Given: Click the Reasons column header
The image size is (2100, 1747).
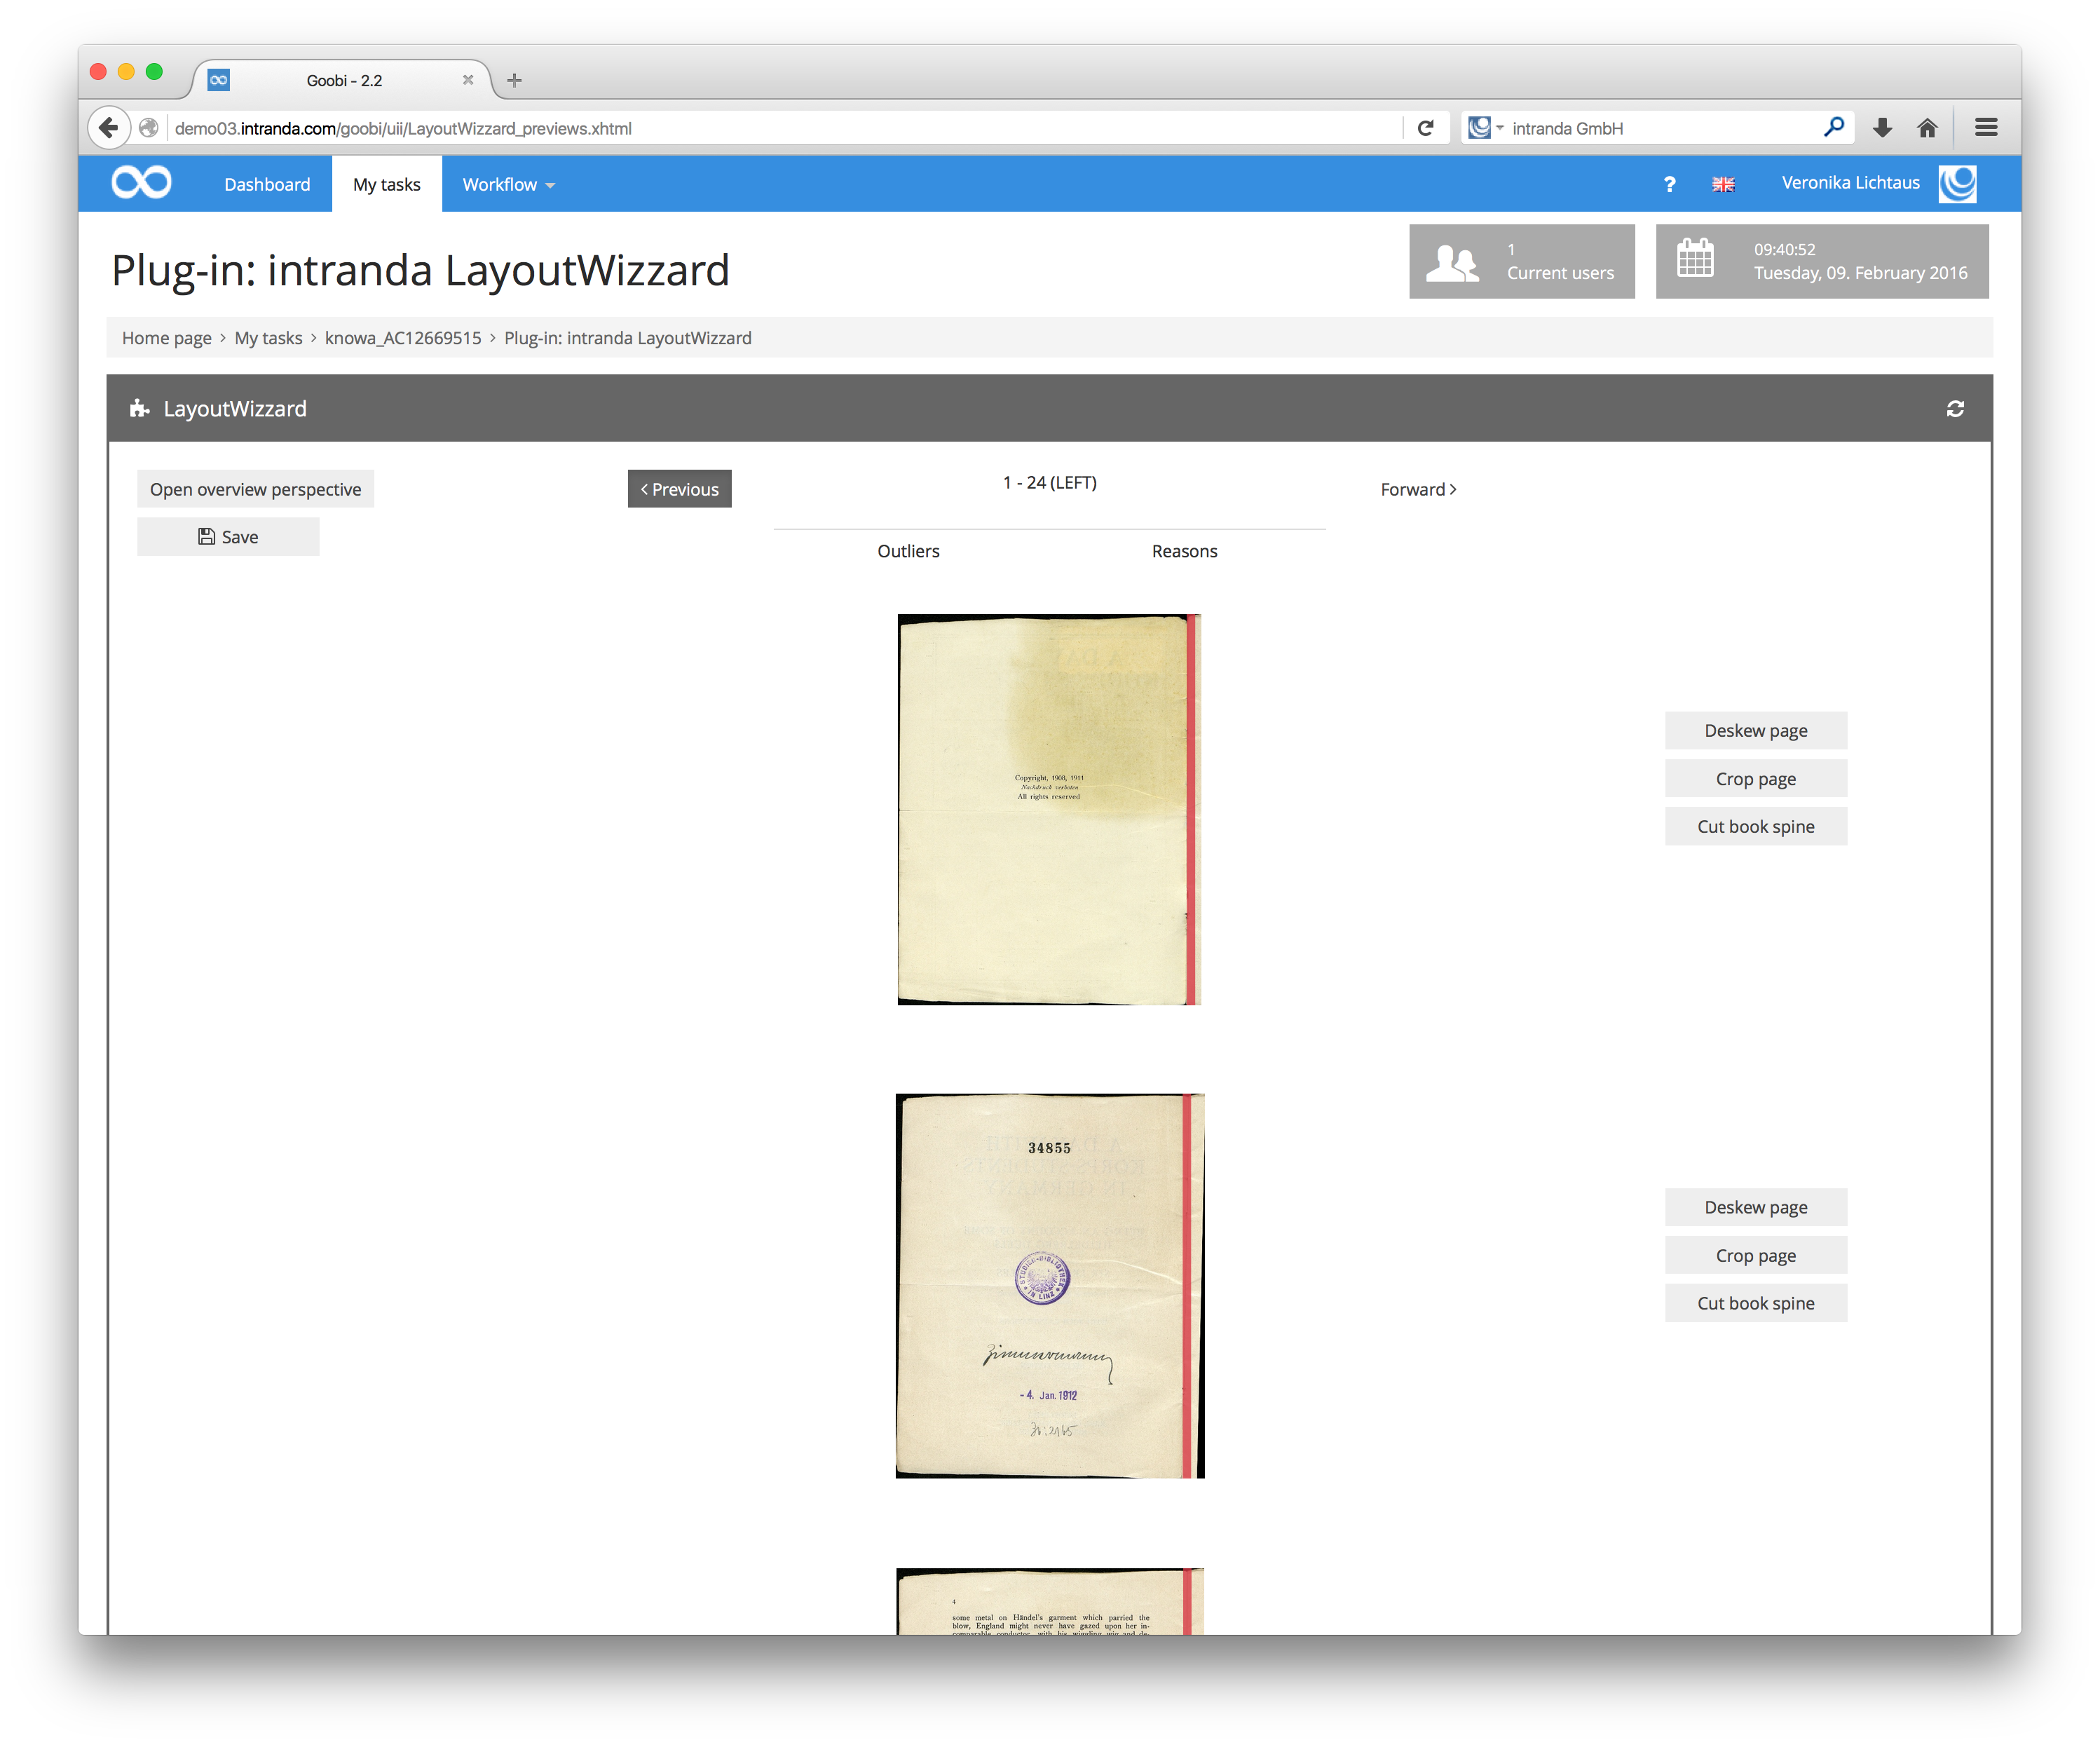Looking at the screenshot, I should 1184,551.
